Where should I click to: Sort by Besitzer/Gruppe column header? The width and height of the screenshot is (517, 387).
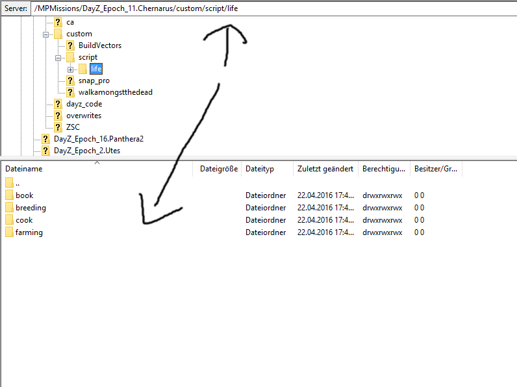(x=436, y=169)
